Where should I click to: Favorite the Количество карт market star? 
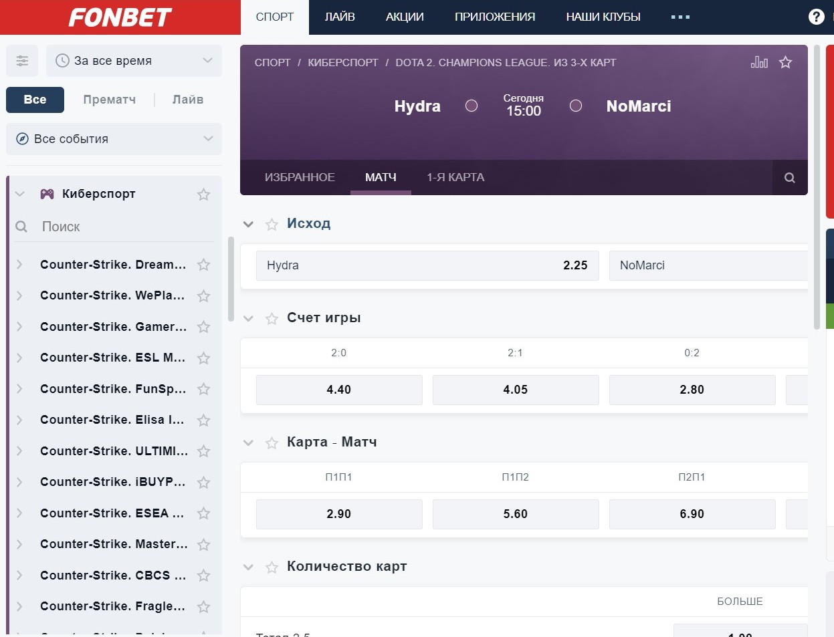[x=272, y=567]
